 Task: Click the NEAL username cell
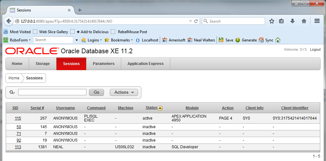coord(58,147)
